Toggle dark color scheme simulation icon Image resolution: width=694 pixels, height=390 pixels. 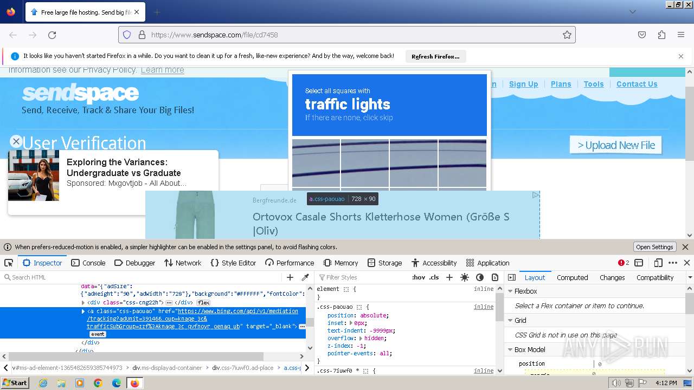click(x=480, y=277)
